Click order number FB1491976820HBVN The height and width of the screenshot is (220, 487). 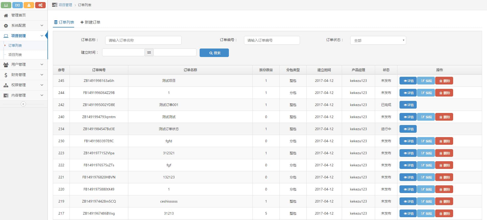click(x=99, y=177)
